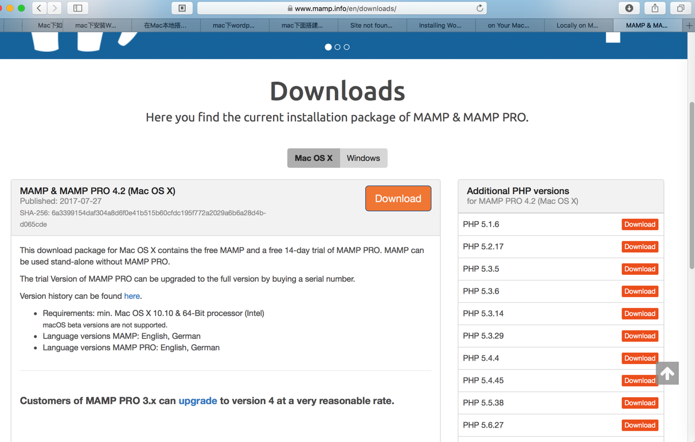Open the '在Mac本地搭...' browser tab
Screen dimensions: 695x442
[166, 25]
